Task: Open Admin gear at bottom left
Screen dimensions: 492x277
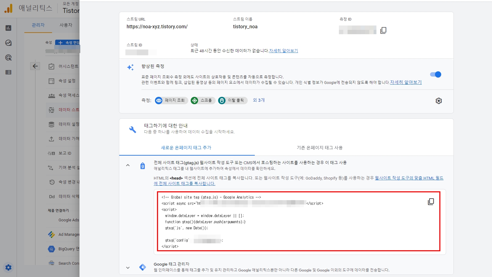Action: [x=8, y=267]
